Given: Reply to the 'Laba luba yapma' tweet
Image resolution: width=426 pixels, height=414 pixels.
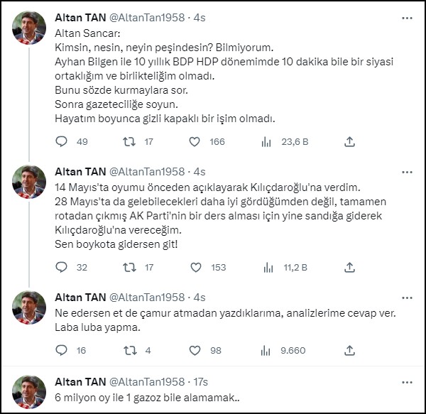Looking at the screenshot, I should pos(61,350).
